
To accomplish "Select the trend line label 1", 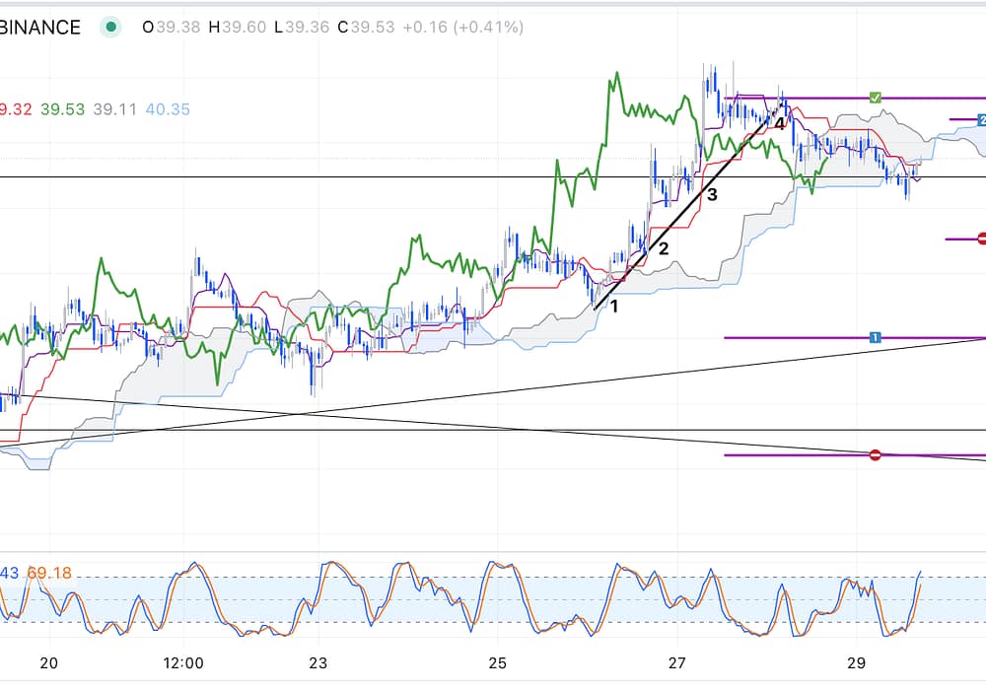I will pos(614,307).
